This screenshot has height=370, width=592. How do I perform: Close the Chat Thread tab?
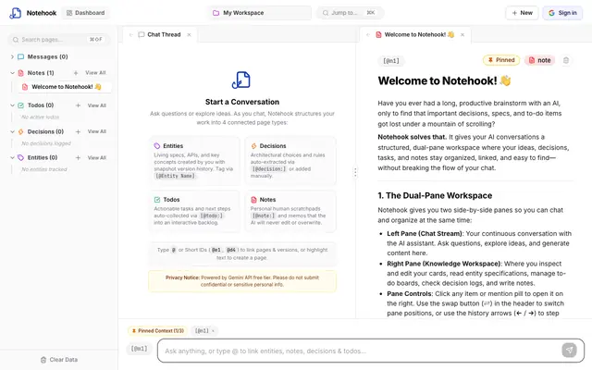[x=189, y=35]
